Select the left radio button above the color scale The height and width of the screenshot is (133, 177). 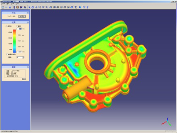tap(6, 26)
